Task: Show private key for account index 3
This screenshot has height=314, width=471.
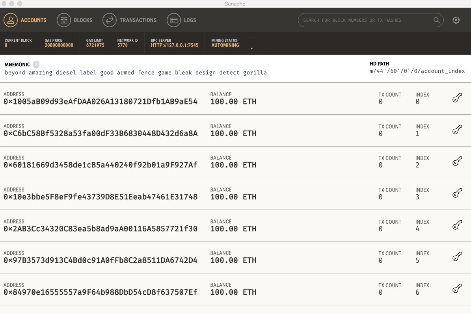Action: click(457, 193)
